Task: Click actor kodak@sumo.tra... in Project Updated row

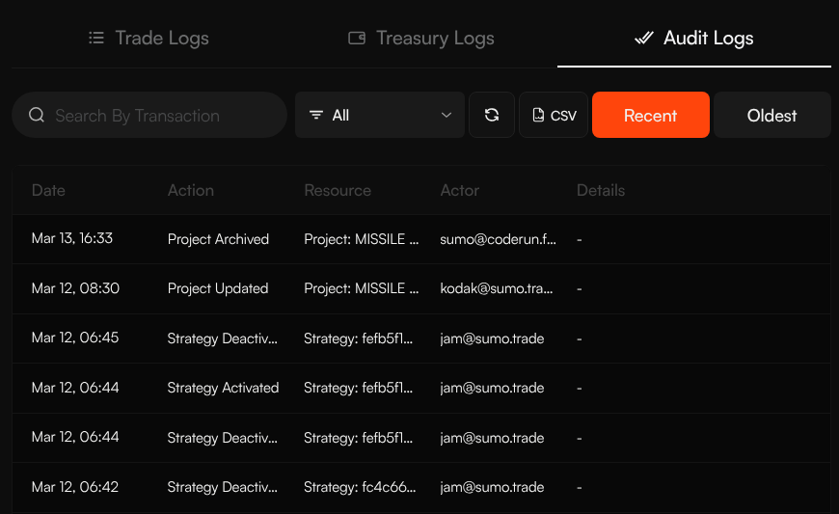Action: tap(498, 288)
